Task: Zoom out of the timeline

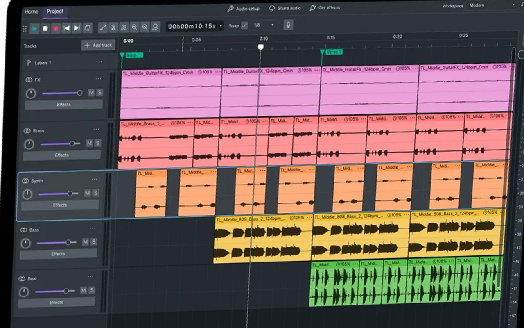Action: pyautogui.click(x=145, y=27)
